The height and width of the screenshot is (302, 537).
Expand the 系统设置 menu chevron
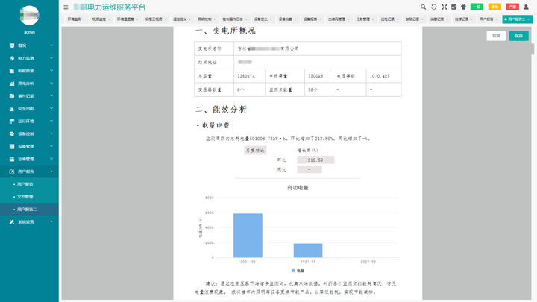51,222
